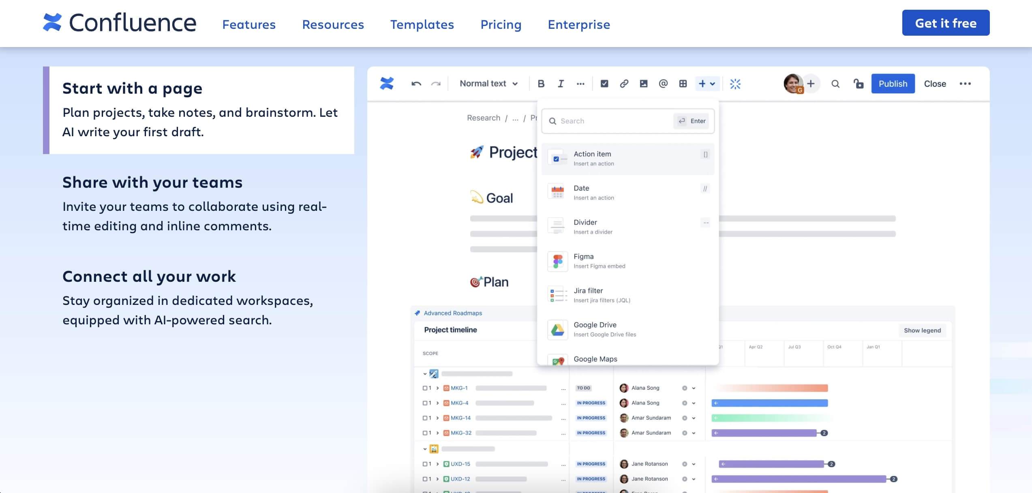Check the box next to MKG-32

(x=424, y=433)
